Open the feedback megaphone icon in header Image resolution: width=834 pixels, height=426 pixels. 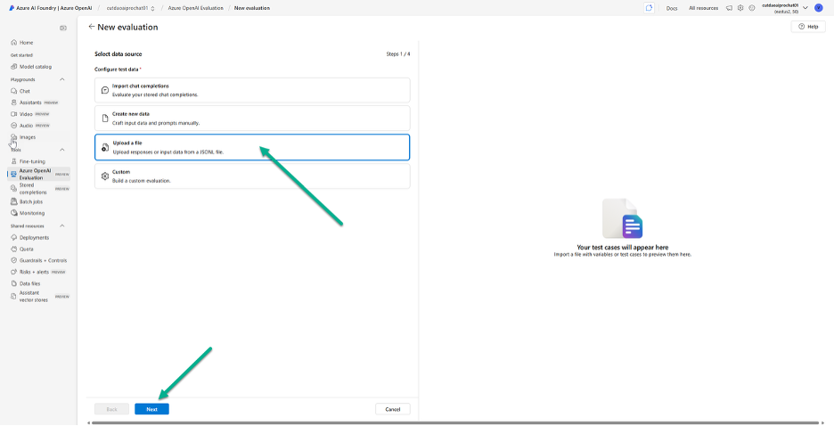coord(729,8)
